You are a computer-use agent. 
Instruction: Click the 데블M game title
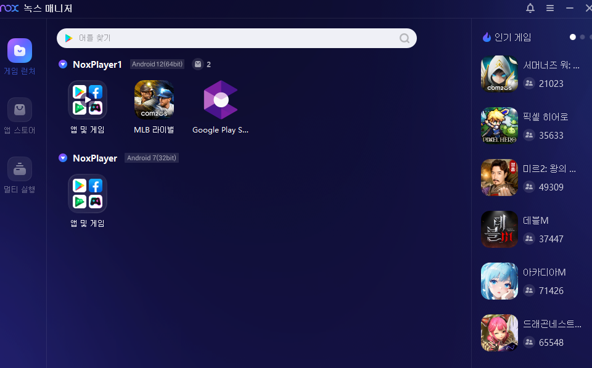coord(535,220)
